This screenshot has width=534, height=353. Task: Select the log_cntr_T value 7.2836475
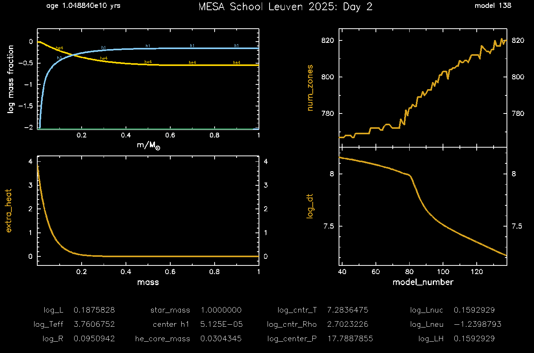348,310
